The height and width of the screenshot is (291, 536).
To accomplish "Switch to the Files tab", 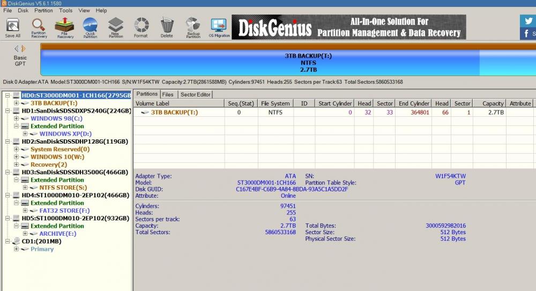I will [168, 94].
